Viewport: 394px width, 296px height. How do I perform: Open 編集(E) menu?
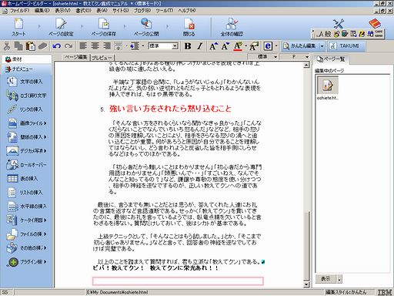(42, 11)
